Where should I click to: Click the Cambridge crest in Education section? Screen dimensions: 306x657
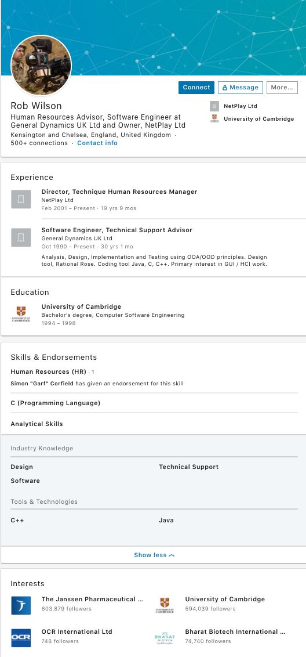coord(21,314)
